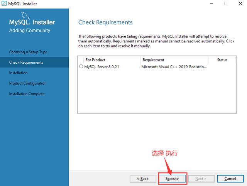Click the Status column header
The width and height of the screenshot is (247, 186).
(222, 60)
